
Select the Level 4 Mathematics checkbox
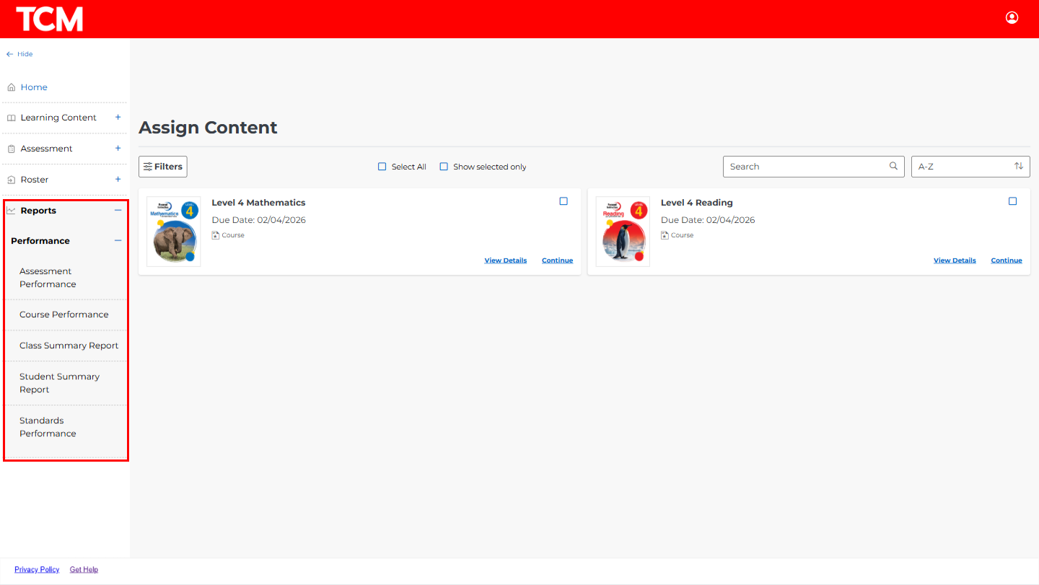click(564, 201)
